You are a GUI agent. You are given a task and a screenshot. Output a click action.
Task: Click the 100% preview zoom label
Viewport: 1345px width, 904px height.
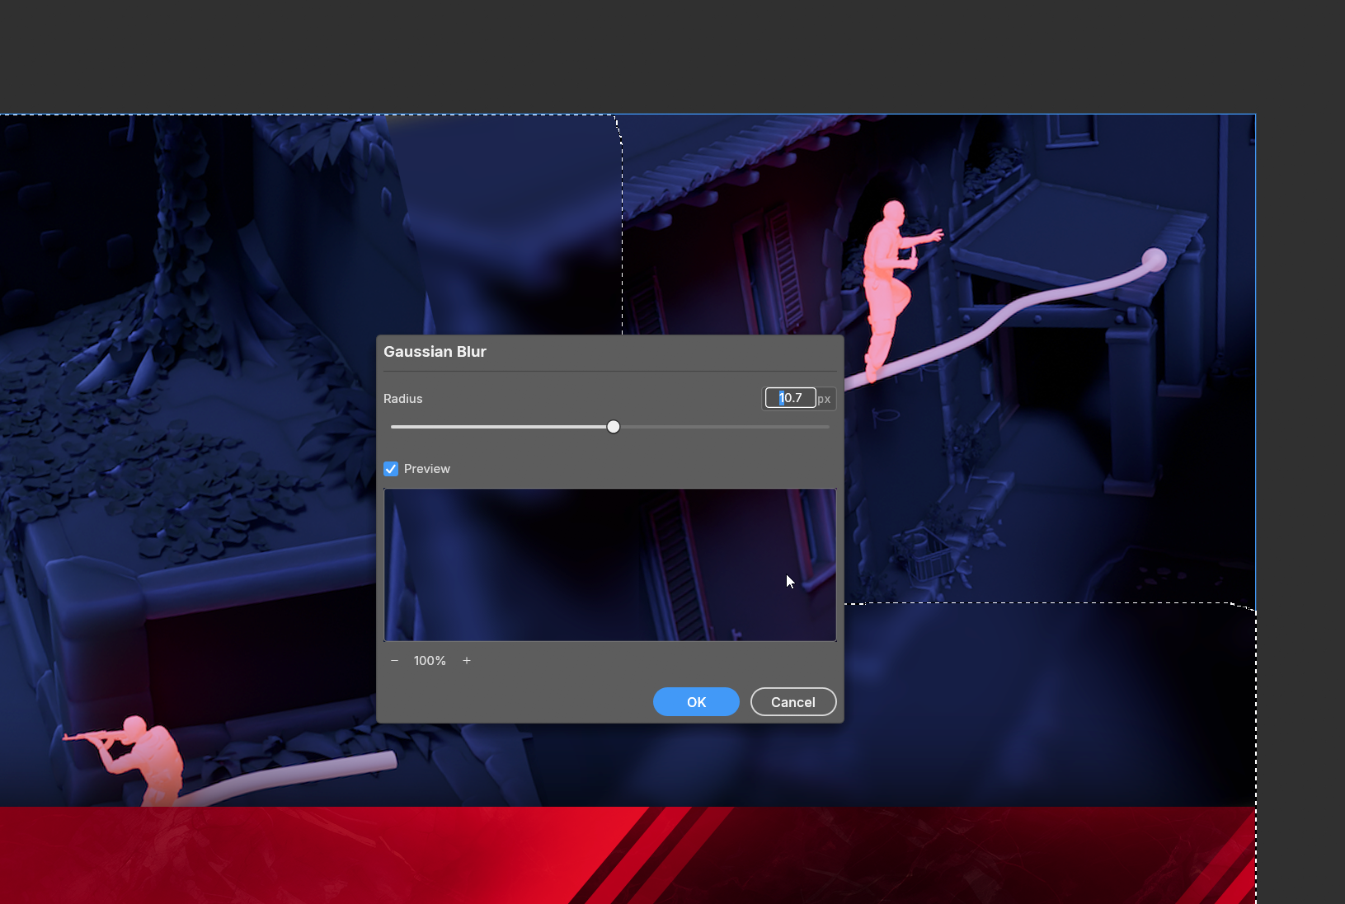430,661
